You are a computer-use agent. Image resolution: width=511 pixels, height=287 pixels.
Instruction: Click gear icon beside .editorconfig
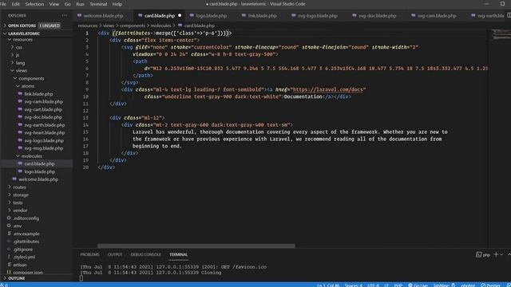(9, 218)
